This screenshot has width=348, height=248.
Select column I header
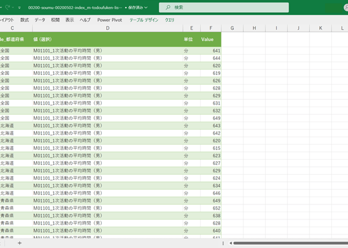coord(276,28)
